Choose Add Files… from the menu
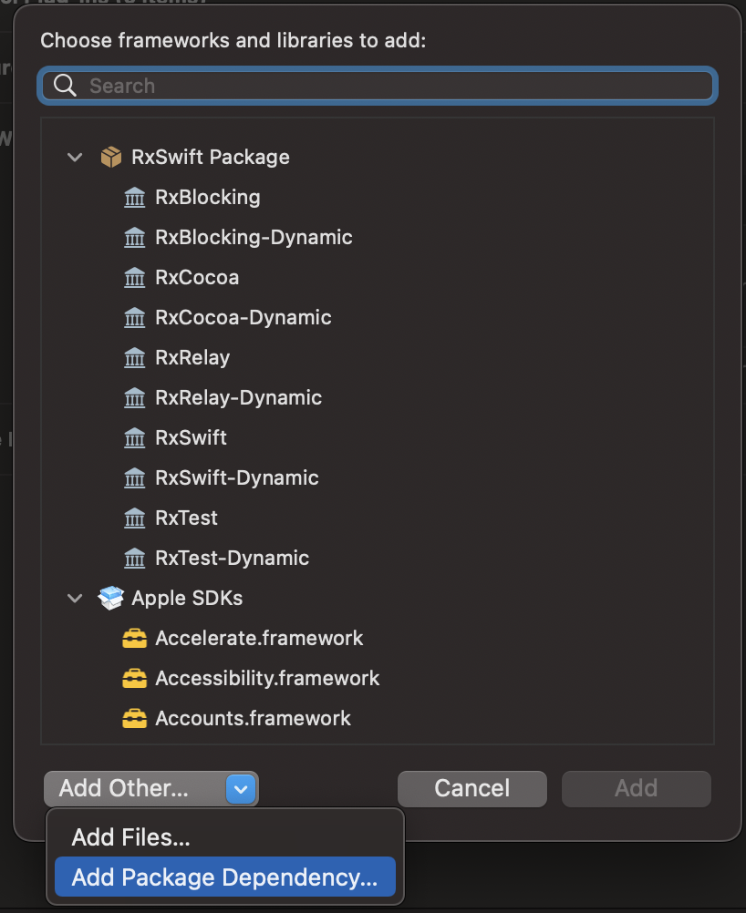This screenshot has width=746, height=913. (224, 837)
